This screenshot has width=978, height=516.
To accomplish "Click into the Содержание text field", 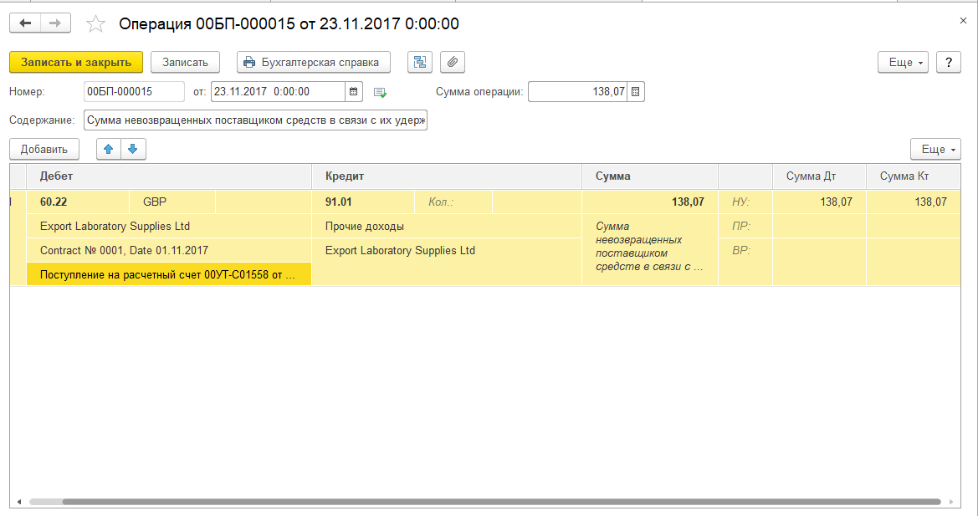I will (x=255, y=120).
